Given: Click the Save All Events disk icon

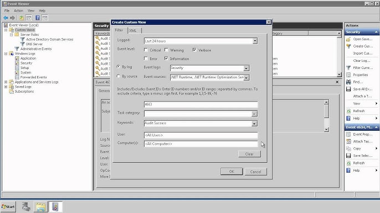Looking at the screenshot, I should pos(348,89).
